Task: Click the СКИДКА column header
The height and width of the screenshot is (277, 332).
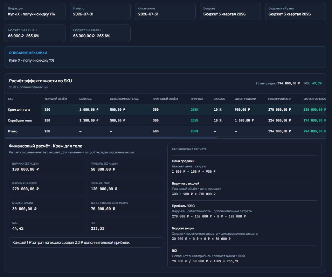Action: (219, 99)
